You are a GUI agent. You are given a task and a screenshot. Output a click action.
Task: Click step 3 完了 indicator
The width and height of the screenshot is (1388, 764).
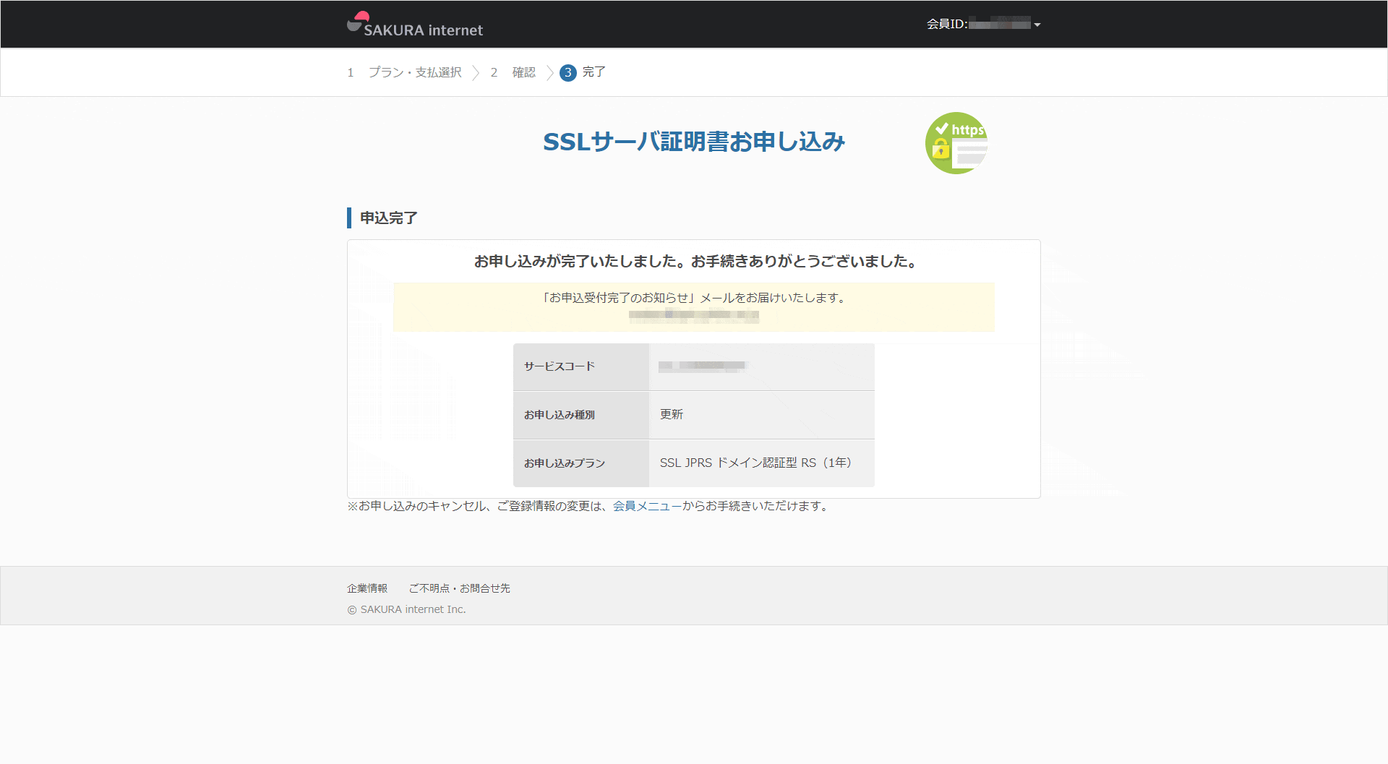point(583,72)
